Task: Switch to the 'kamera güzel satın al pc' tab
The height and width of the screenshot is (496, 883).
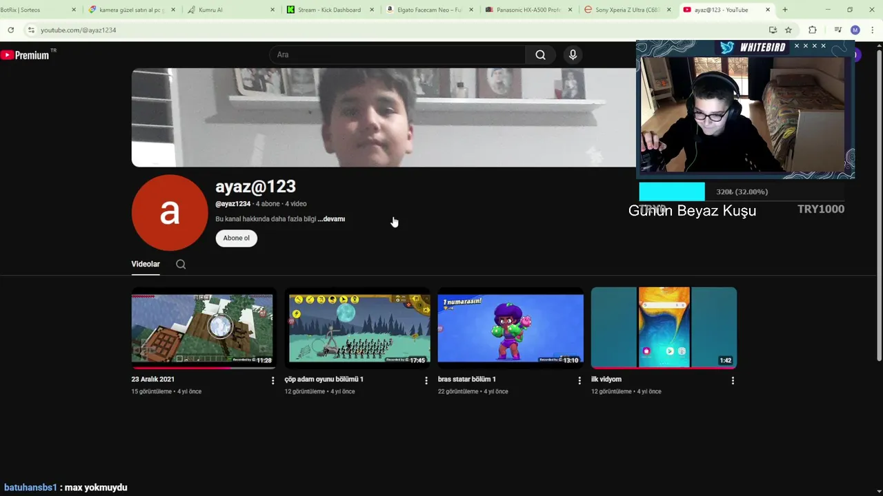Action: click(x=131, y=10)
